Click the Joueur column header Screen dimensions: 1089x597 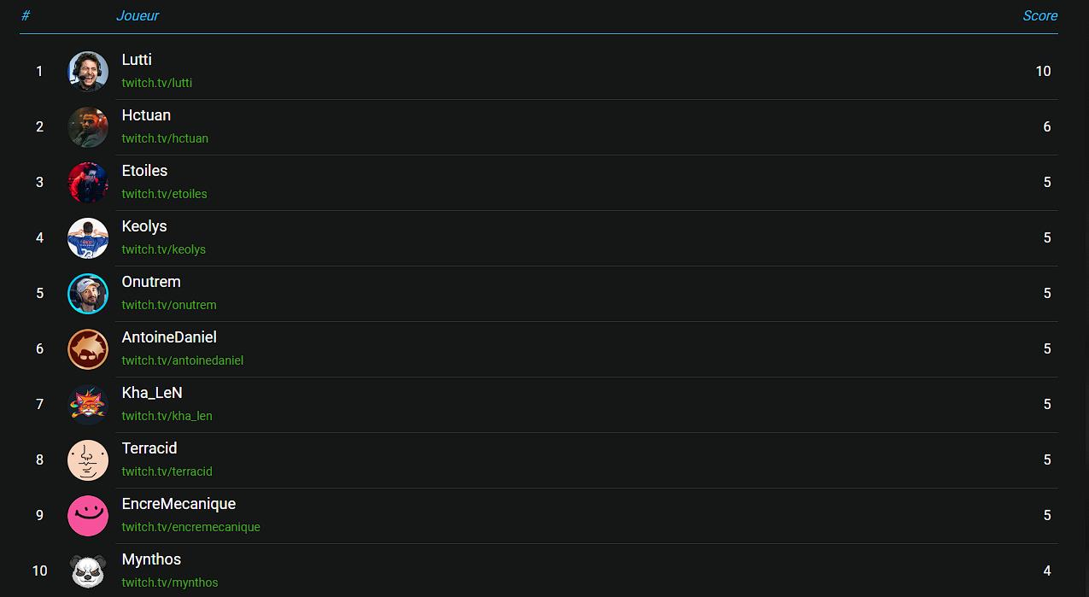point(138,15)
